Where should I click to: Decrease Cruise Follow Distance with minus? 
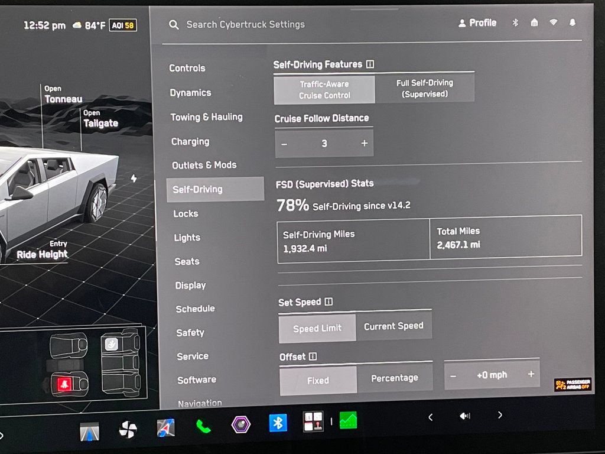(x=284, y=144)
